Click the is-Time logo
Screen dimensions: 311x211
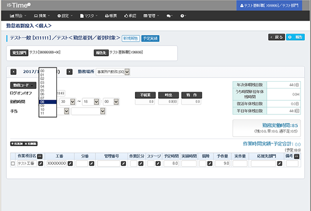click(x=18, y=5)
